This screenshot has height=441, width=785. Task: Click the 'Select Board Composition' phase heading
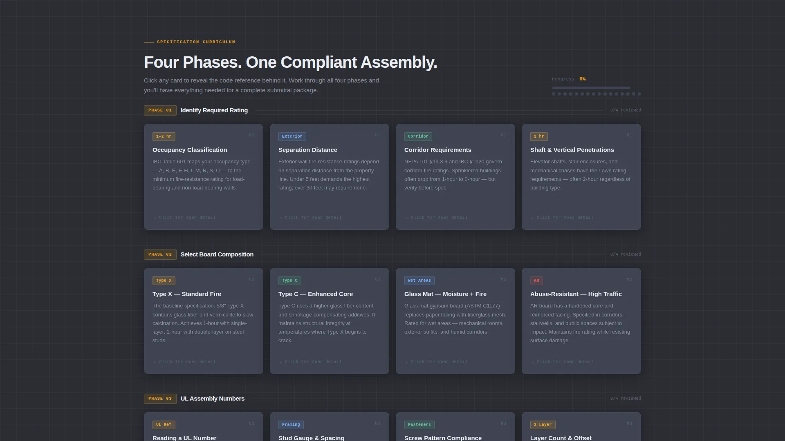[x=217, y=254]
